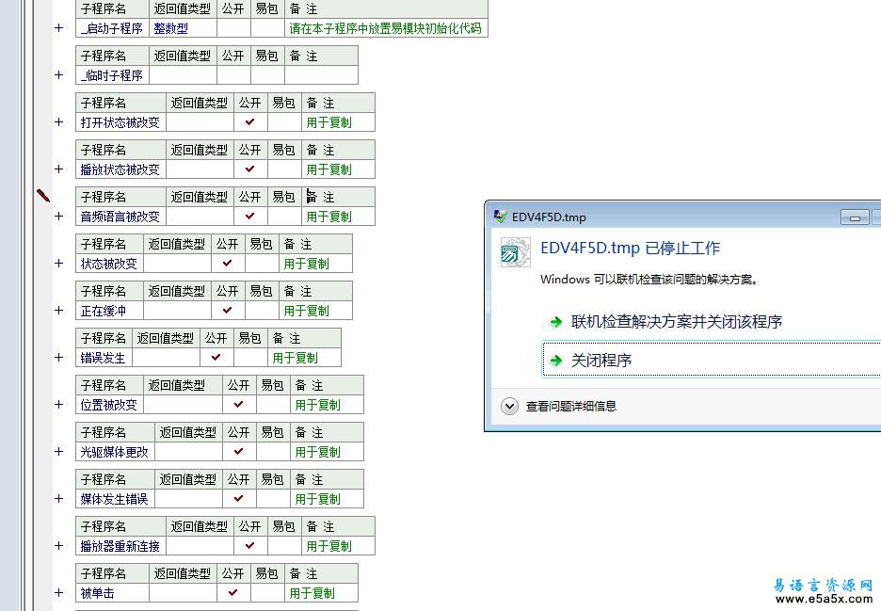
Task: Toggle 公开 checkmark for 状态被改变
Action: coord(228,263)
